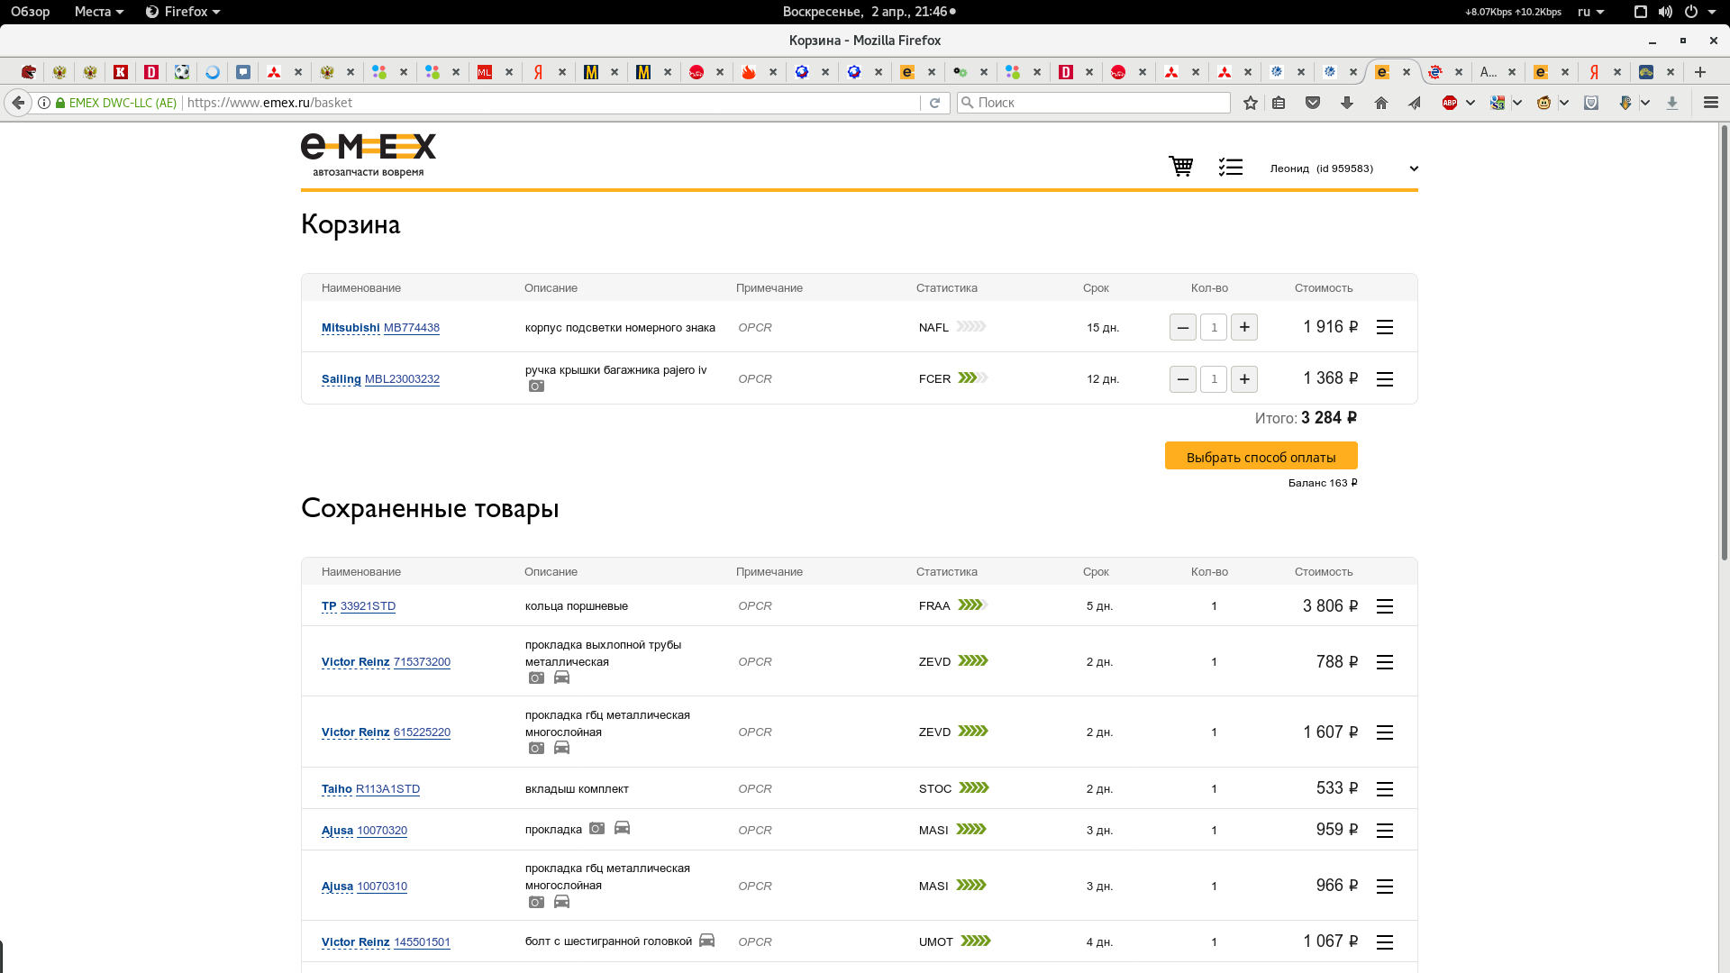Open a new browser tab
This screenshot has width=1730, height=973.
(1699, 72)
